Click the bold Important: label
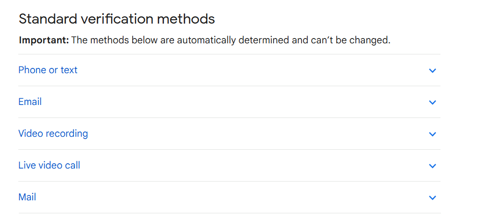 coord(44,40)
